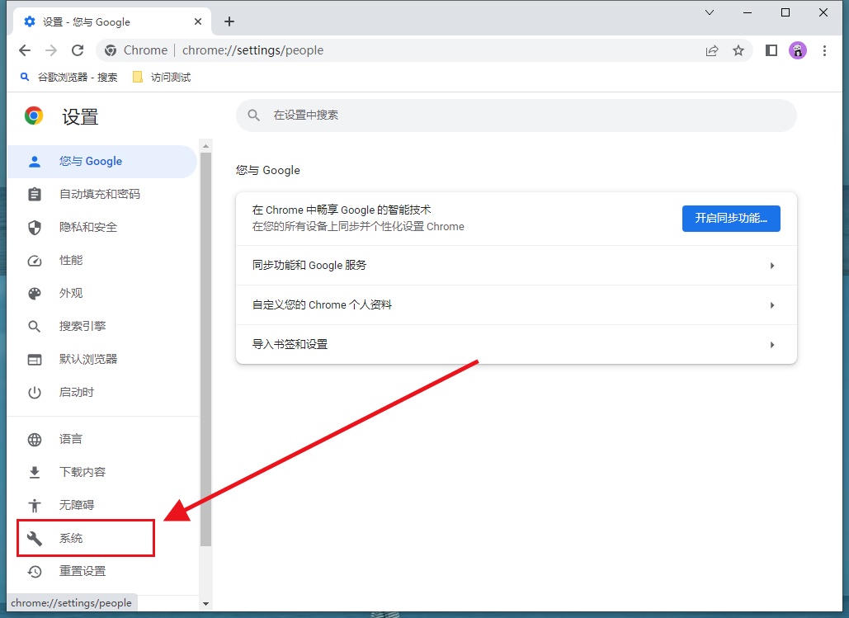Open the 谷歌浏览器 - 搜索 bookmark
Screen dimensions: 849x618
pyautogui.click(x=68, y=77)
